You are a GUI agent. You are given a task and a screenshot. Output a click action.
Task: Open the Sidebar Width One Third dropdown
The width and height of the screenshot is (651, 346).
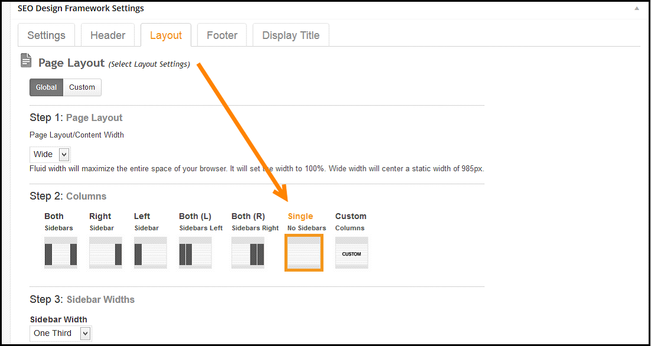point(61,333)
